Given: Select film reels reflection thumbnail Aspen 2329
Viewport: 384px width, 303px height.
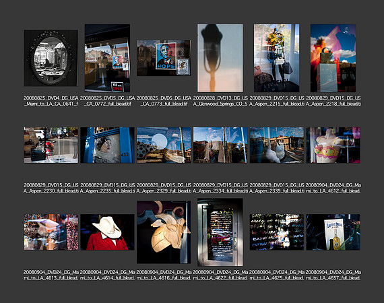Looking at the screenshot, I should pyautogui.click(x=164, y=145).
